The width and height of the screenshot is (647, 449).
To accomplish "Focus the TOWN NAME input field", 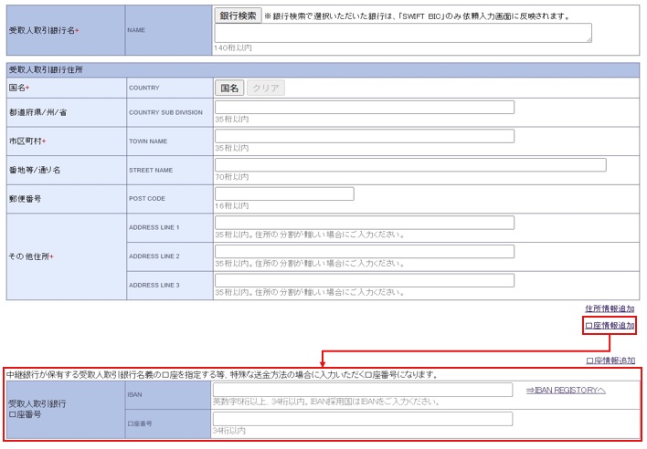I will tap(365, 136).
